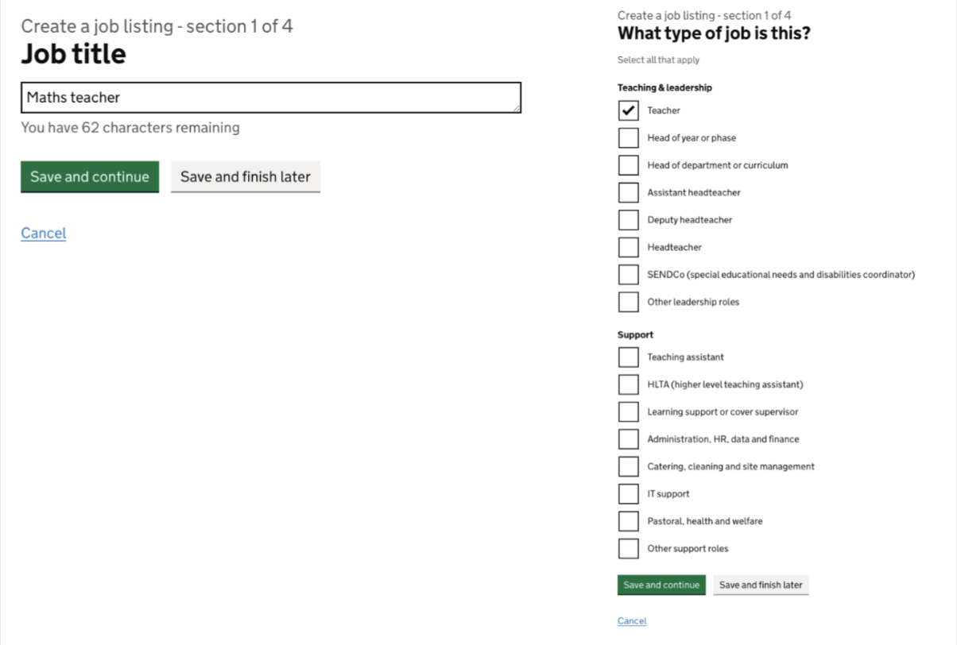This screenshot has width=957, height=645.
Task: Click Save and continue on the Job title form
Action: [89, 176]
